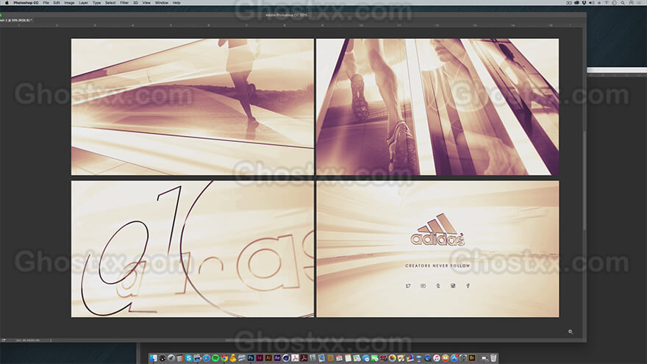This screenshot has width=647, height=364.
Task: Click the Creative Cloud icon in menu bar
Action: coord(577,2)
